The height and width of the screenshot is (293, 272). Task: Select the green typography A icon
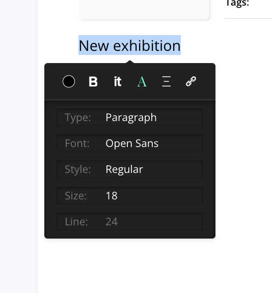[142, 81]
